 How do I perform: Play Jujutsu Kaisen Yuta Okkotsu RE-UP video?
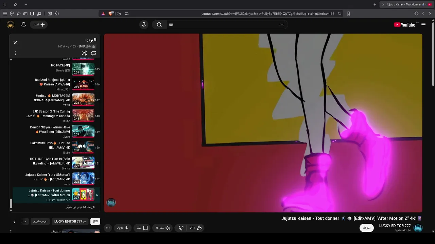click(56, 179)
